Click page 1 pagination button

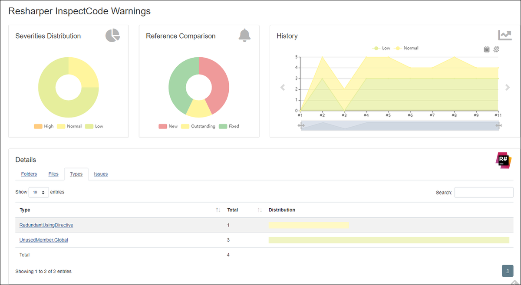pyautogui.click(x=508, y=271)
